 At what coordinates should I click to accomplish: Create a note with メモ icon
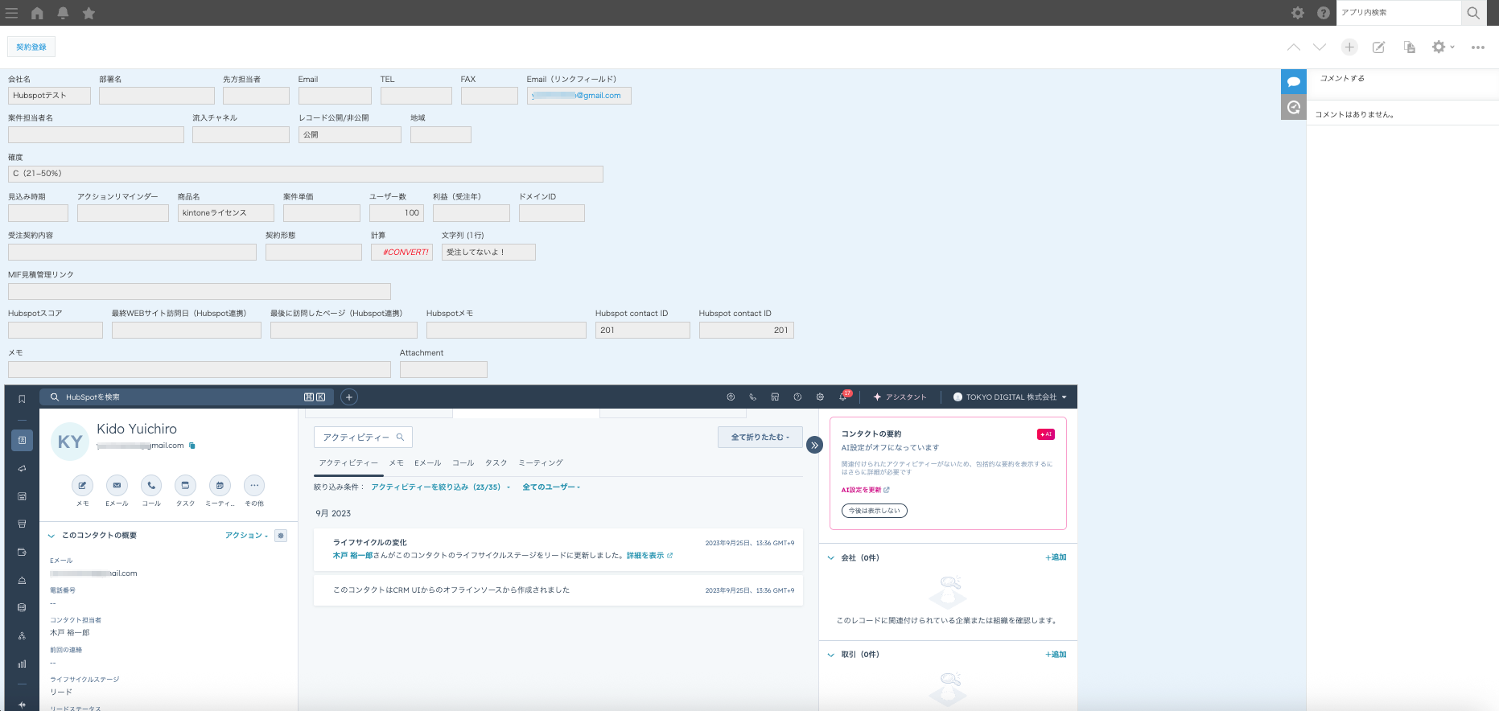pyautogui.click(x=82, y=485)
